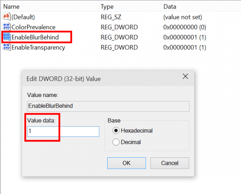The height and width of the screenshot is (194, 241).
Task: Close the Edit DWORD dialog with X
Action: click(185, 76)
